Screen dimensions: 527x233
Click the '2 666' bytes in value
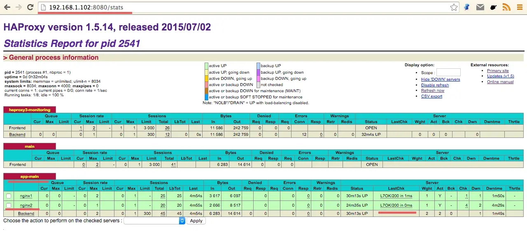[215, 205]
